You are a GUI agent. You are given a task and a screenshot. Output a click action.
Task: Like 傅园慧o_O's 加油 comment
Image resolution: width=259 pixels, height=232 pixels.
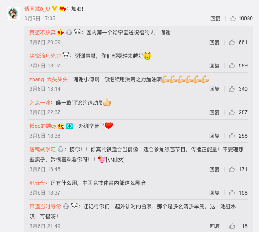point(233,19)
